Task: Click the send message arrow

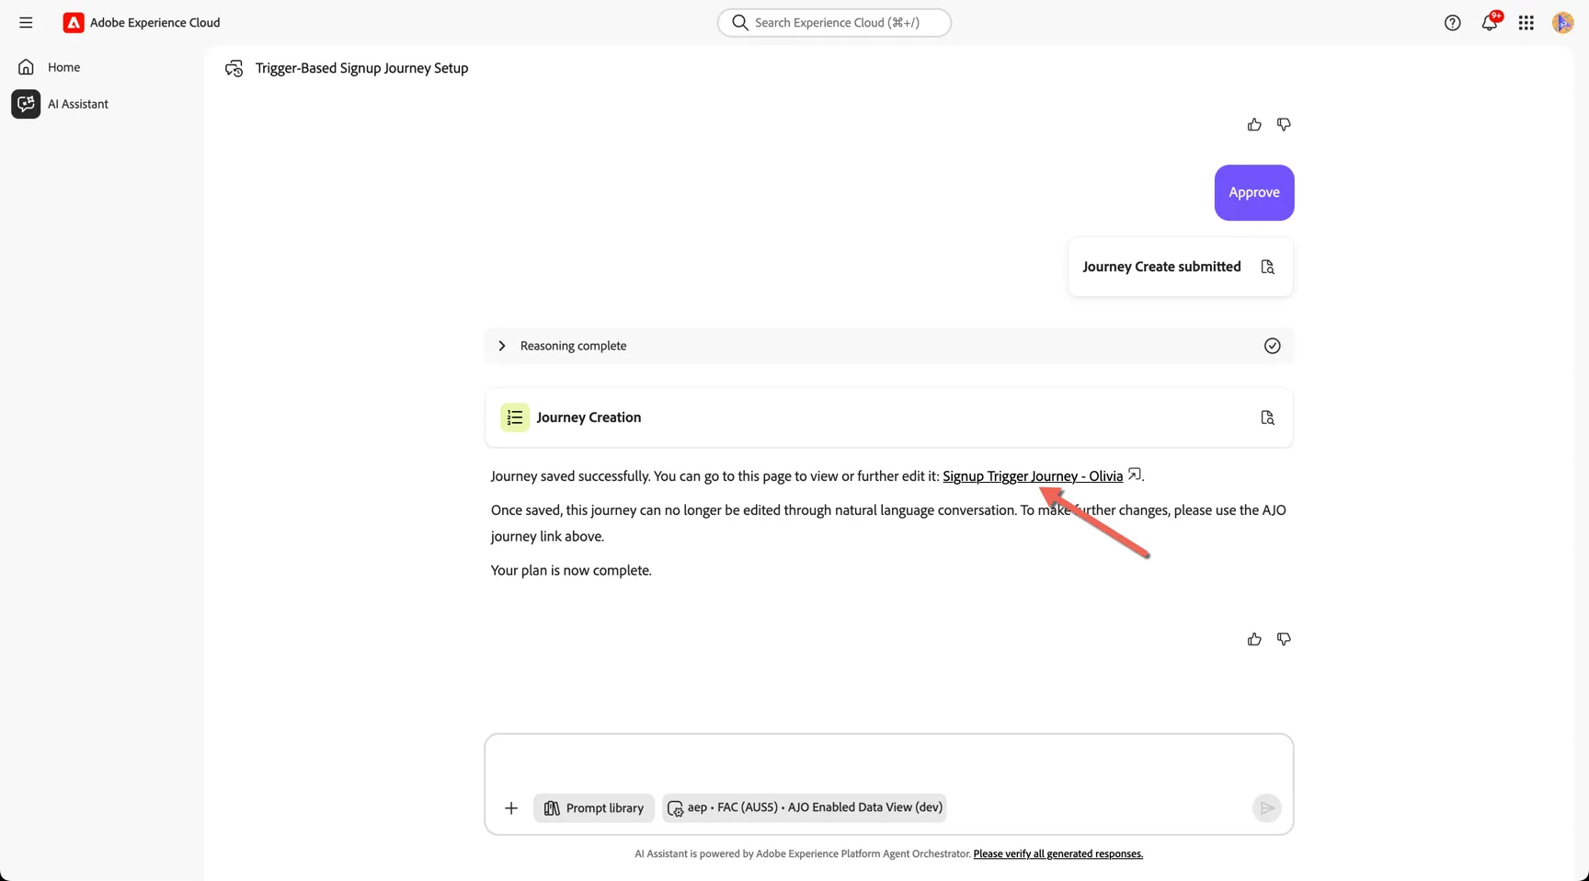Action: 1266,808
